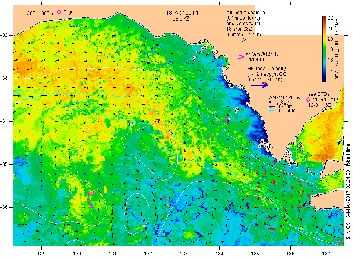This screenshot has width=353, height=259.
Task: Click the longitude axis label 136
Action: [x=290, y=254]
